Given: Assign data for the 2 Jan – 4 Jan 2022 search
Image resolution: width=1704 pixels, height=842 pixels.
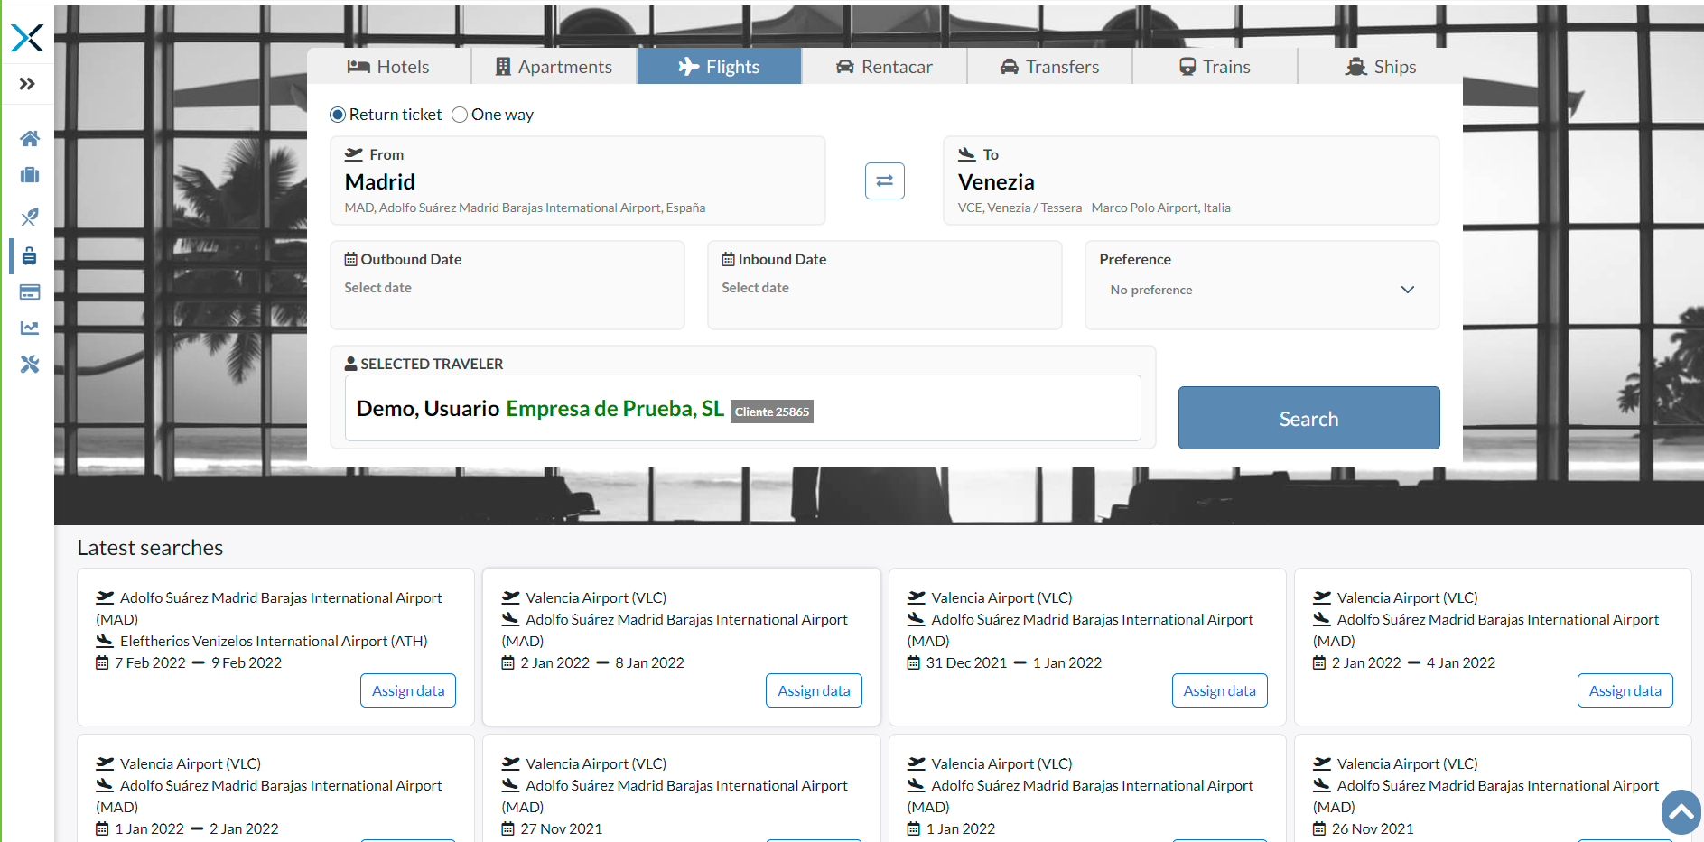Looking at the screenshot, I should (x=1625, y=690).
